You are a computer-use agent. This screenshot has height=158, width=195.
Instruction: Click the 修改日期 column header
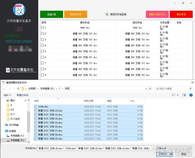point(89,101)
